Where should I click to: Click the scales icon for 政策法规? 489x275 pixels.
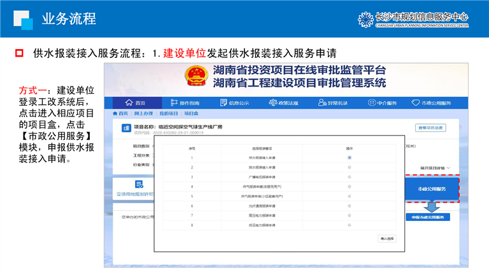coord(273,103)
